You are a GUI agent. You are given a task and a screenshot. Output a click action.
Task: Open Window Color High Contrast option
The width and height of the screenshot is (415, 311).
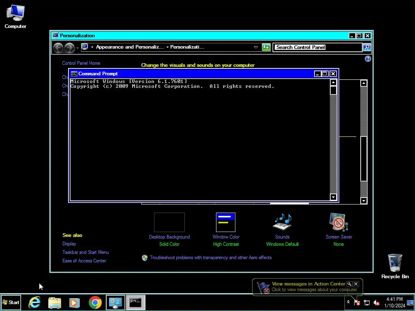point(226,230)
